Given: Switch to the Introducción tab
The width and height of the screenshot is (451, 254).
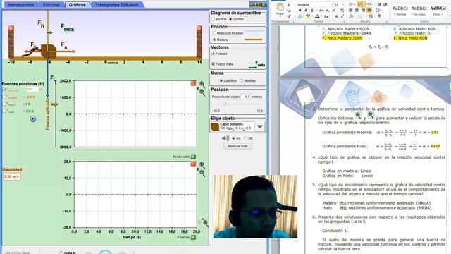Looking at the screenshot, I should (x=20, y=5).
